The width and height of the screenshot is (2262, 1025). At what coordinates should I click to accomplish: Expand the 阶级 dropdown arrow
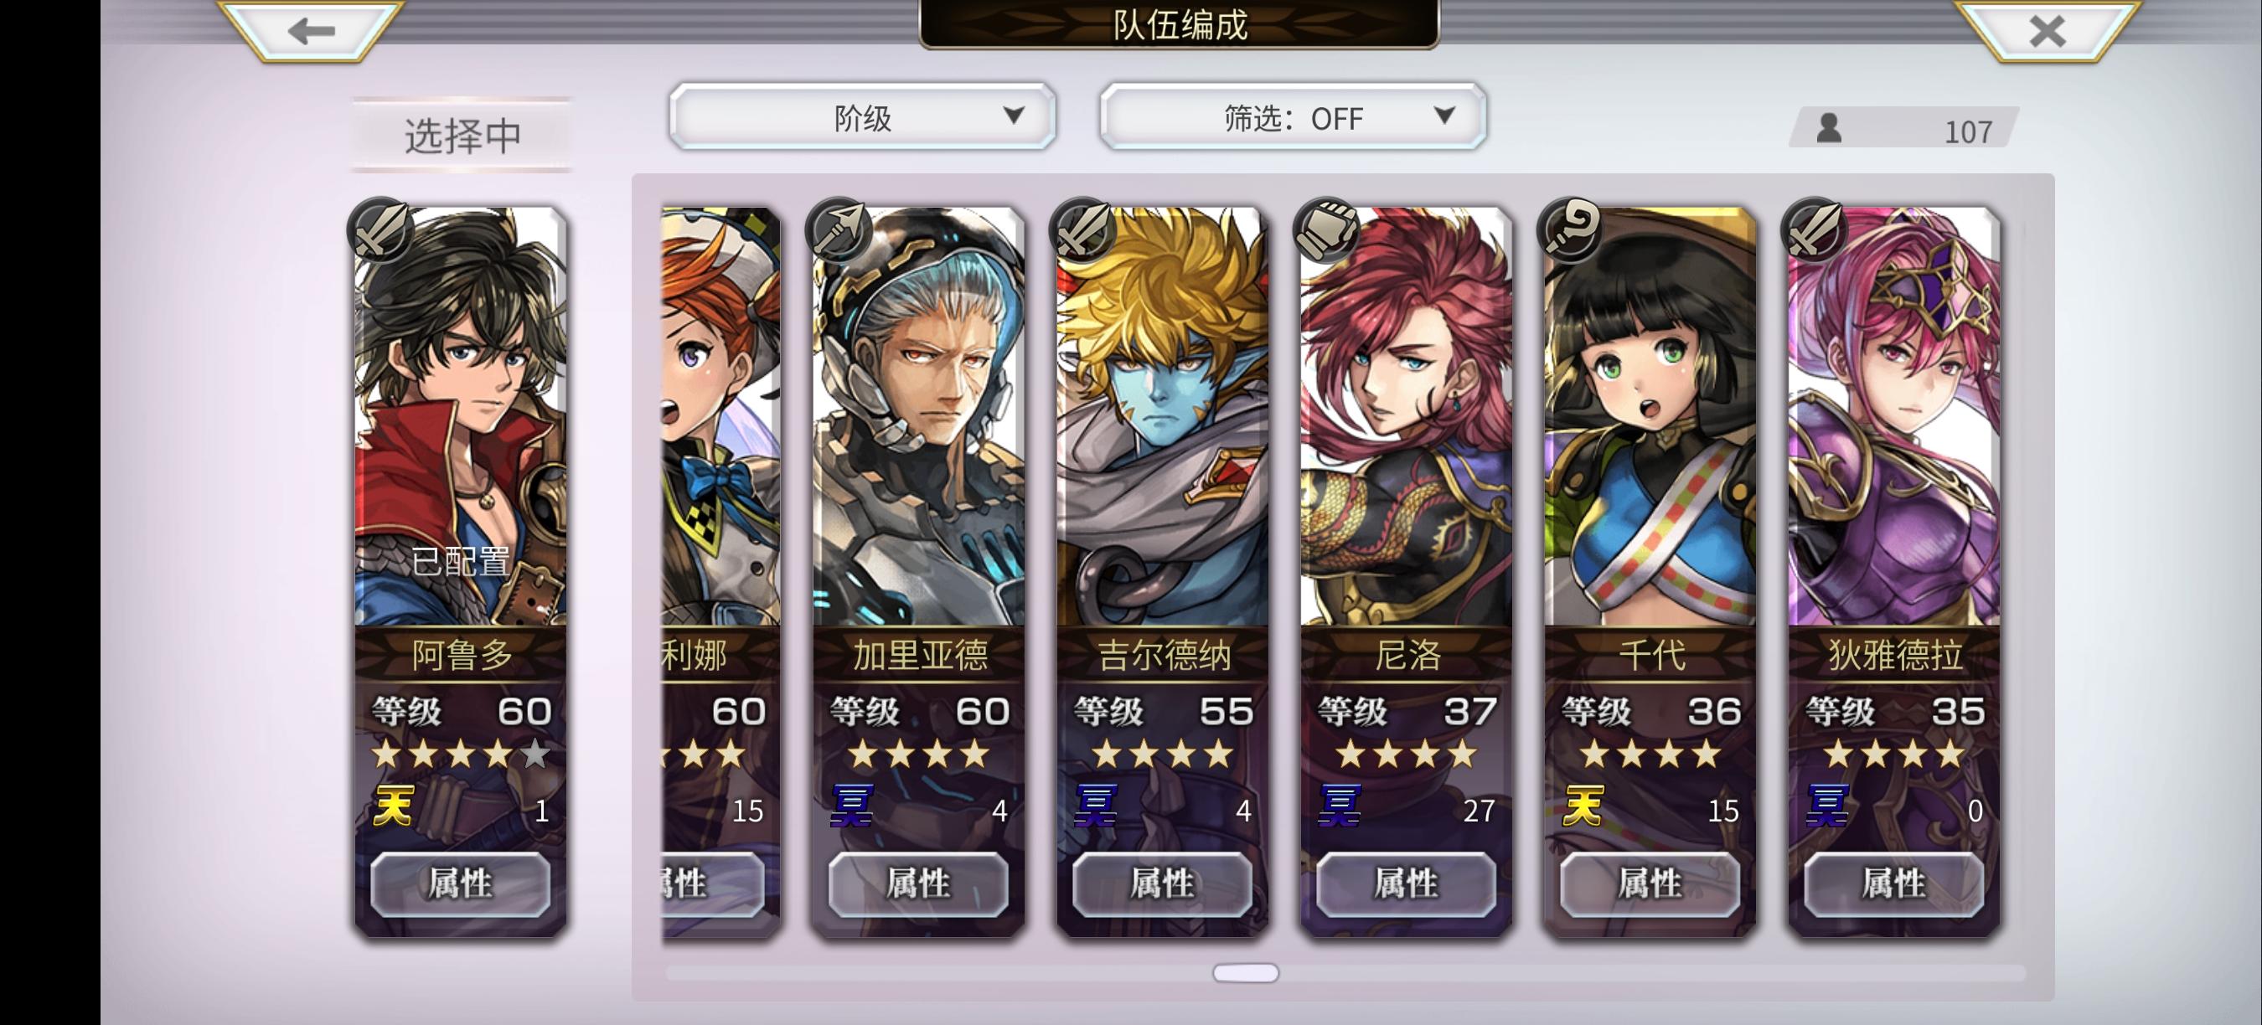(x=1014, y=115)
